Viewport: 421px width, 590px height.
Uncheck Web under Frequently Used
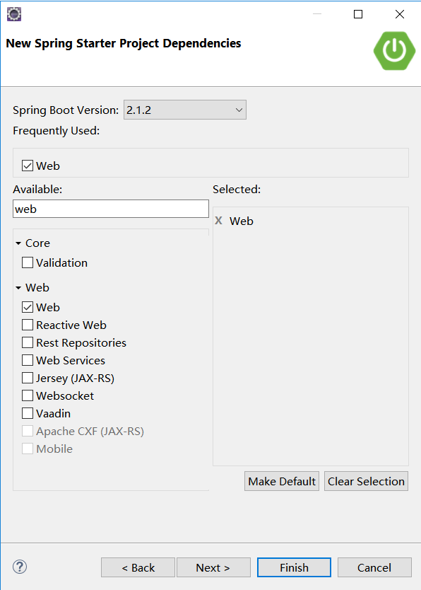coord(28,166)
